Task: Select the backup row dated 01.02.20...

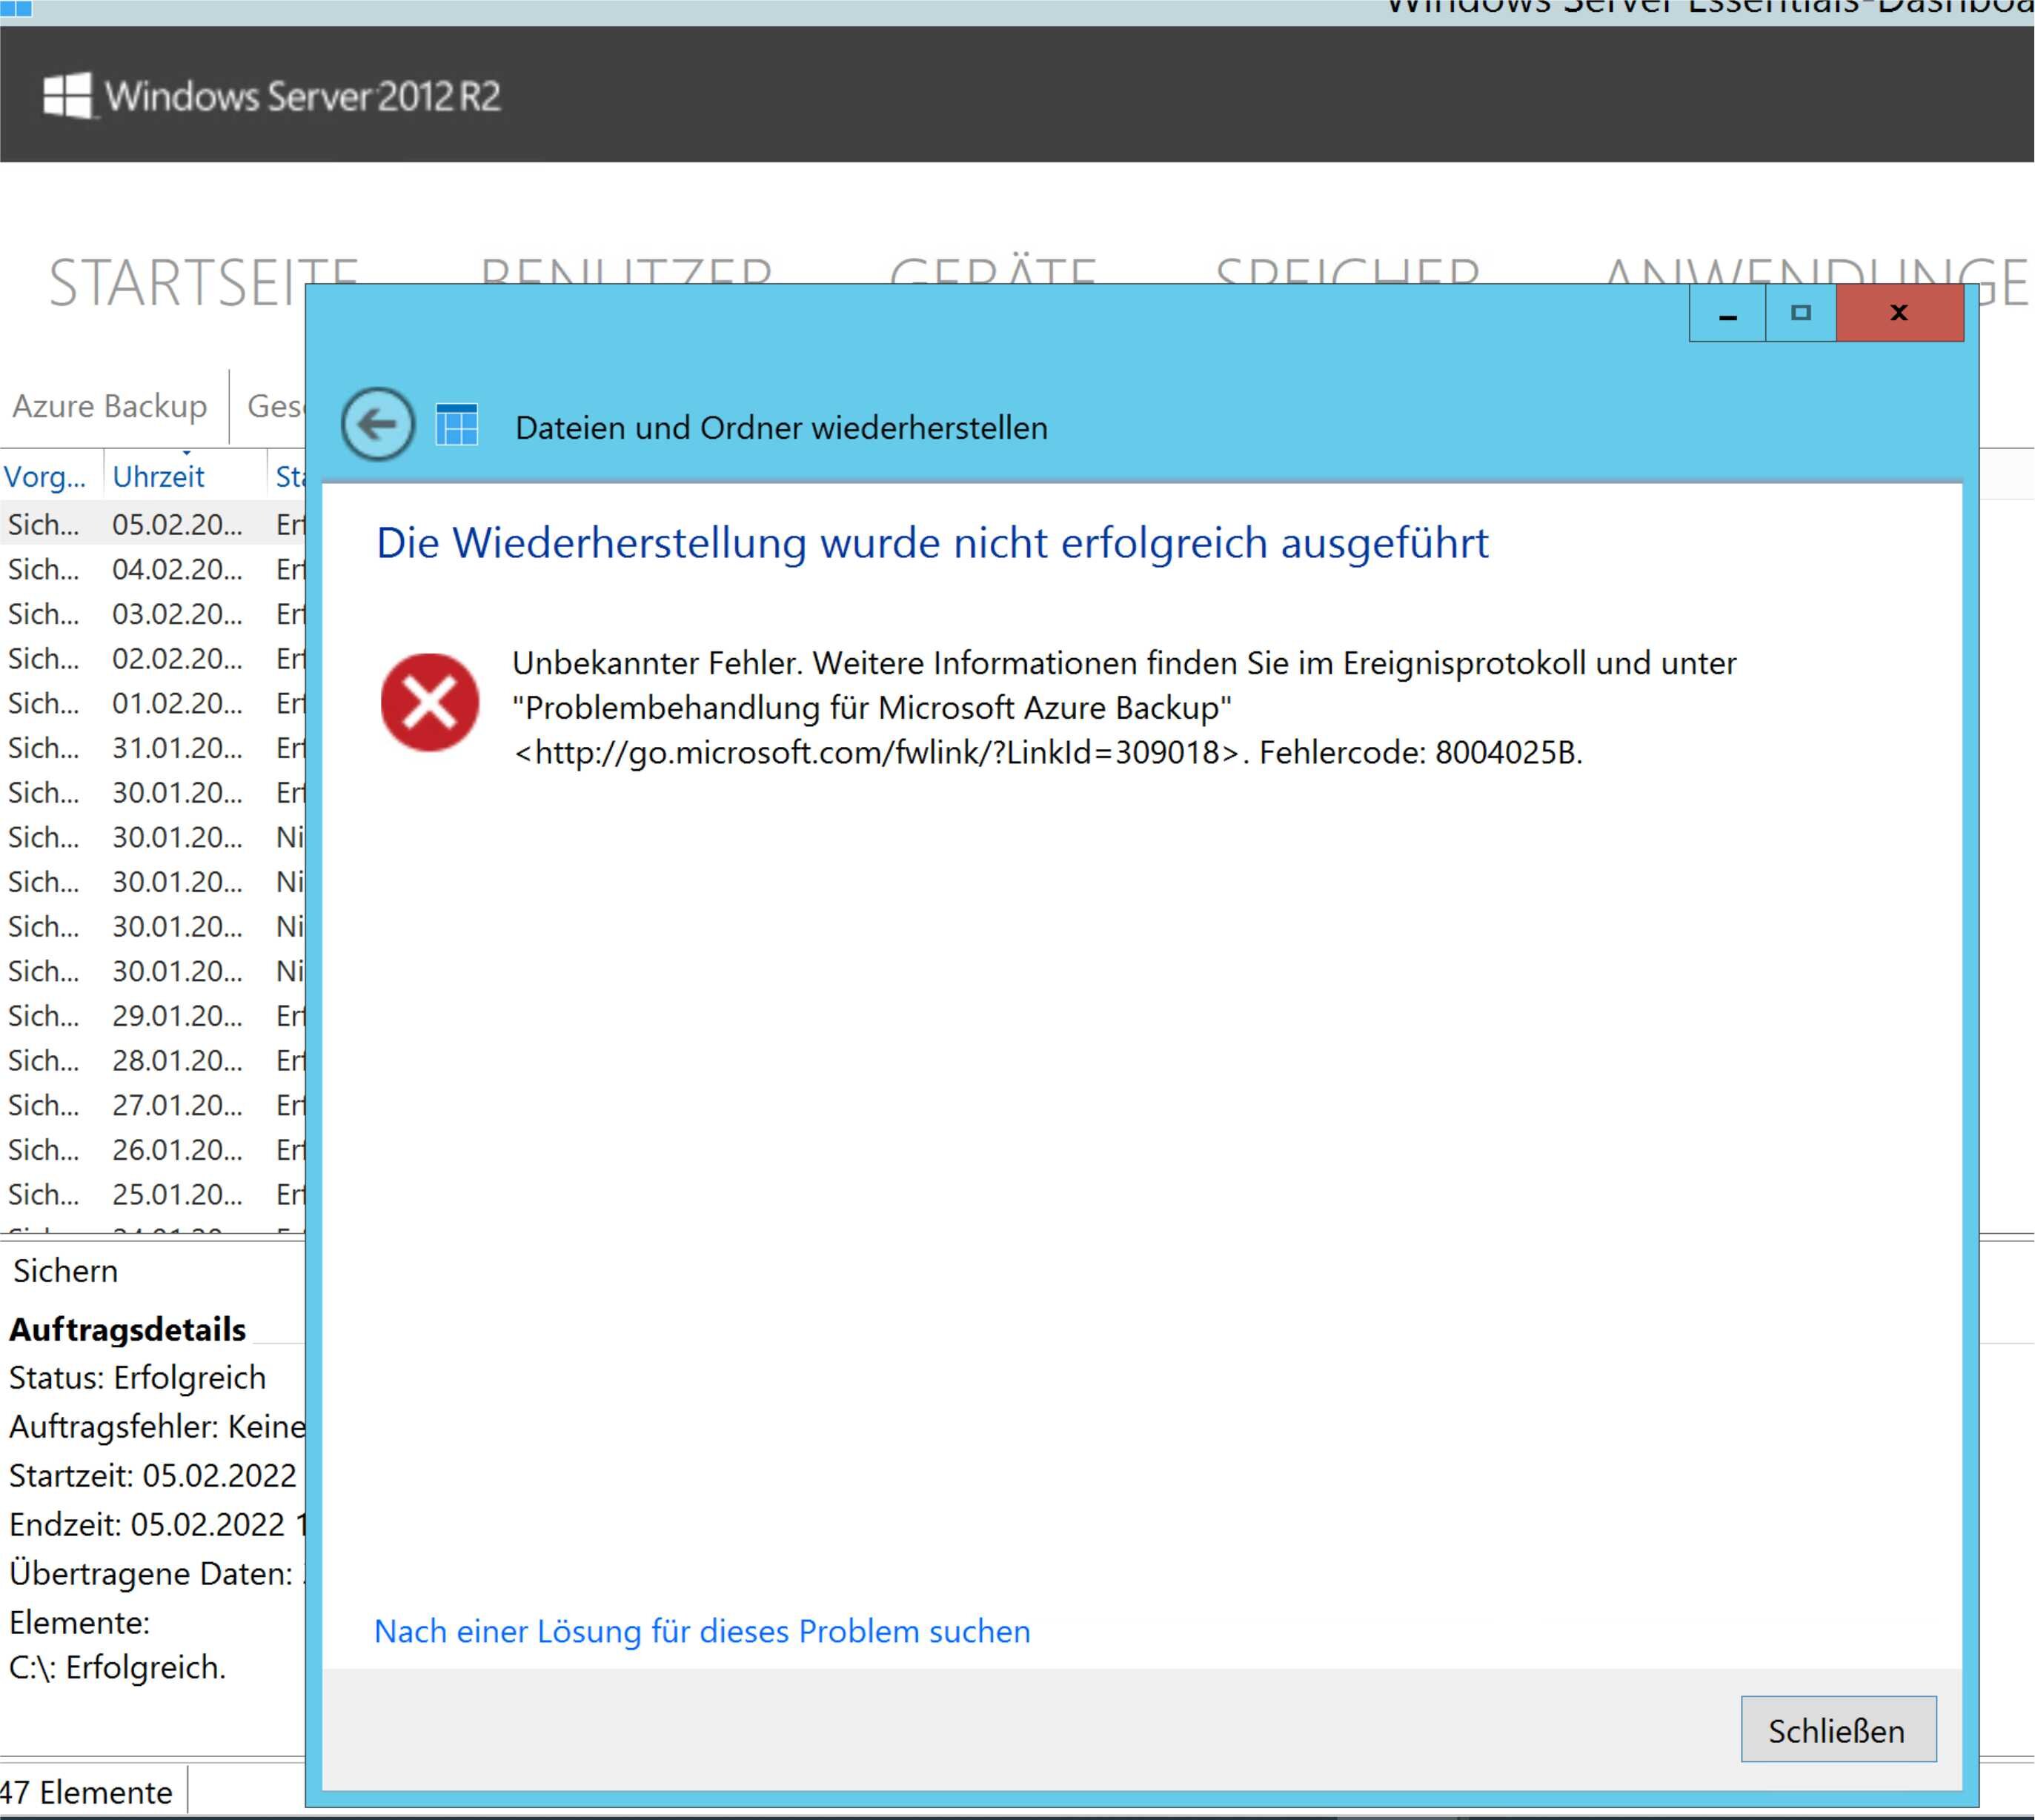Action: tap(153, 703)
